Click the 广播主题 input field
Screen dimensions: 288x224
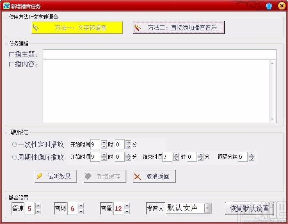[x=160, y=54]
